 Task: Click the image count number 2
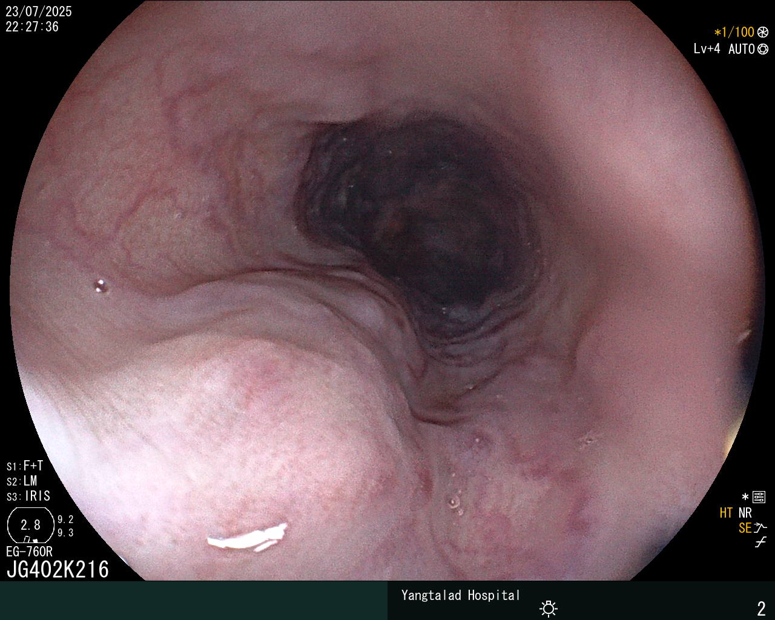tap(762, 608)
